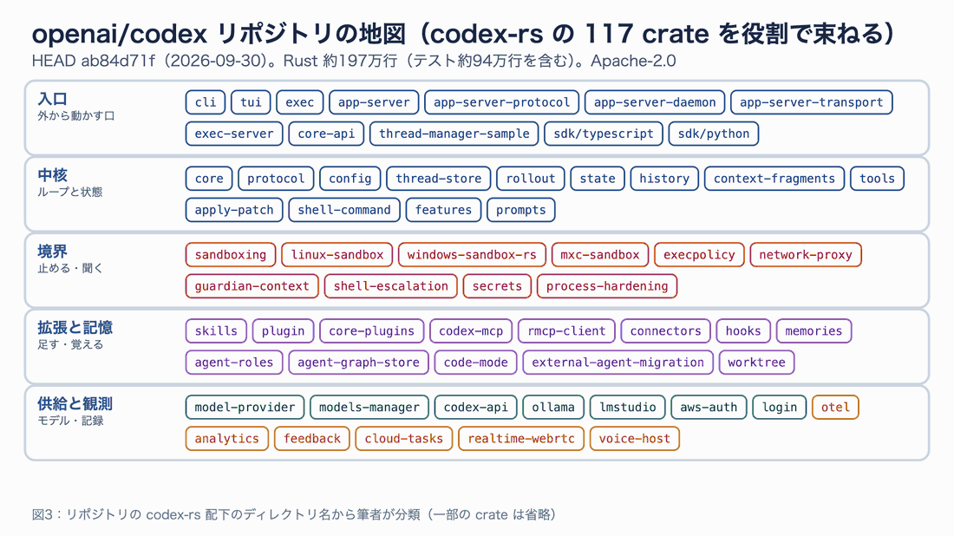The height and width of the screenshot is (536, 954).
Task: Select the orange 'otel' box
Action: click(835, 407)
